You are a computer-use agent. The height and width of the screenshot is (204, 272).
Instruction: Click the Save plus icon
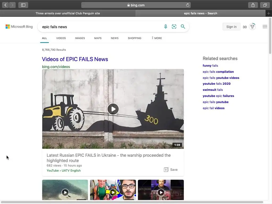click(x=166, y=170)
